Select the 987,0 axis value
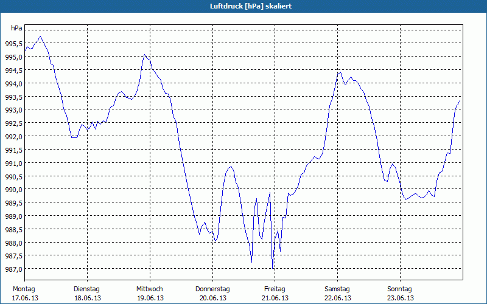This screenshot has height=304, width=487. (13, 269)
